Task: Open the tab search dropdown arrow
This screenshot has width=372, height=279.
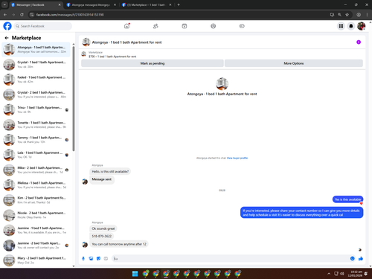Action: pyautogui.click(x=4, y=4)
